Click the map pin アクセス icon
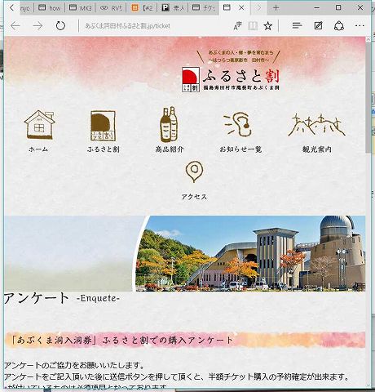 pos(194,171)
